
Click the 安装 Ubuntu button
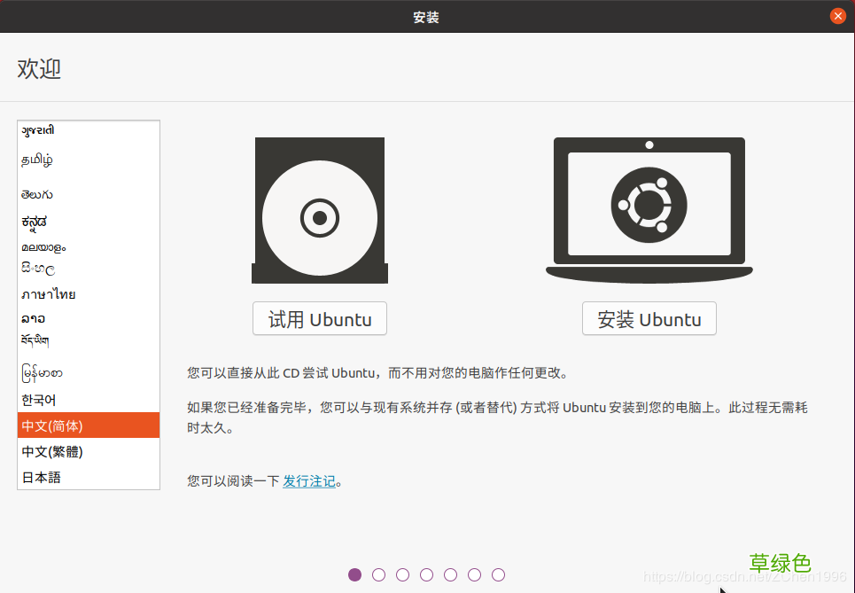[649, 318]
